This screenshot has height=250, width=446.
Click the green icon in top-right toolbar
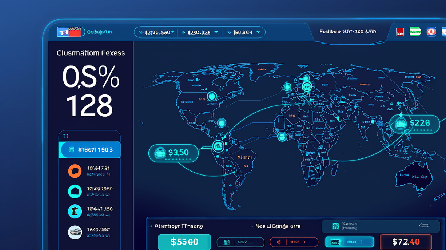coord(415,32)
